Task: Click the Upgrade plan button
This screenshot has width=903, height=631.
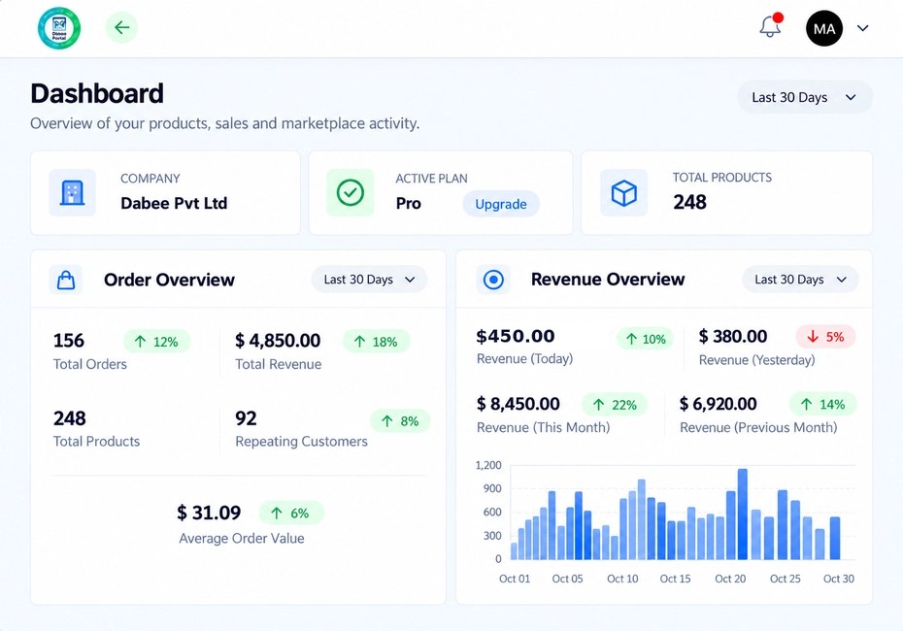Action: (501, 204)
